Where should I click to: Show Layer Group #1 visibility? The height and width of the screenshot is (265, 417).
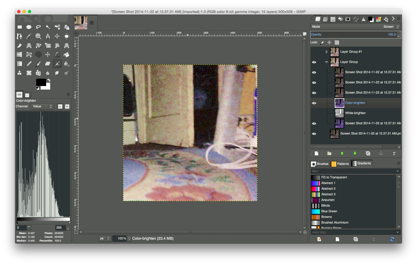314,52
